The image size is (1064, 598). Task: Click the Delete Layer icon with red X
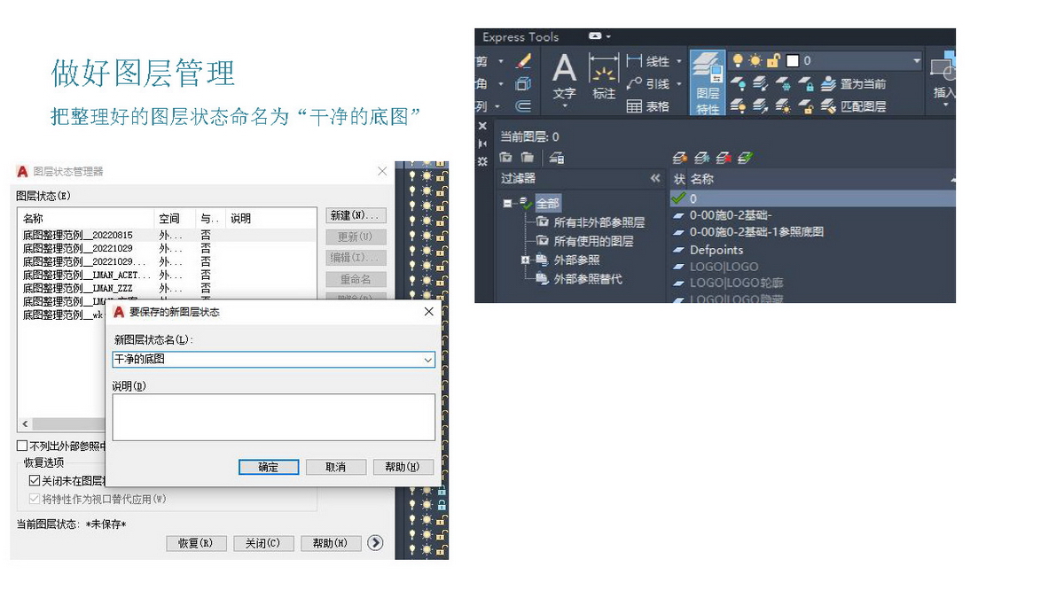(x=724, y=158)
